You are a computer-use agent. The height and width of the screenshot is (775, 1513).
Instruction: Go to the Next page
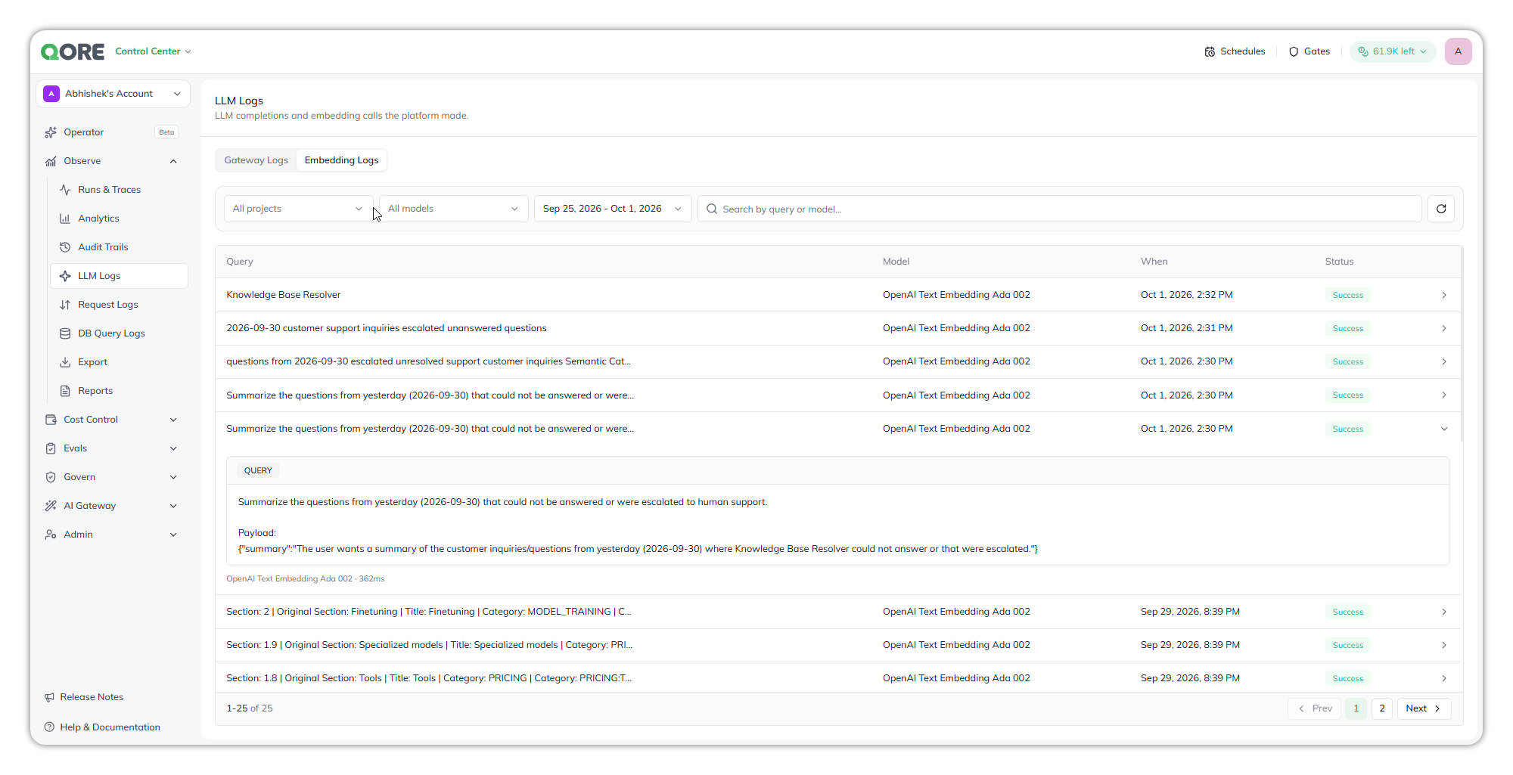pyautogui.click(x=1424, y=708)
